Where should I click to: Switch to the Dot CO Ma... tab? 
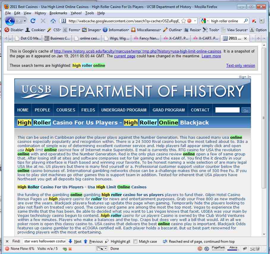tap(28, 38)
